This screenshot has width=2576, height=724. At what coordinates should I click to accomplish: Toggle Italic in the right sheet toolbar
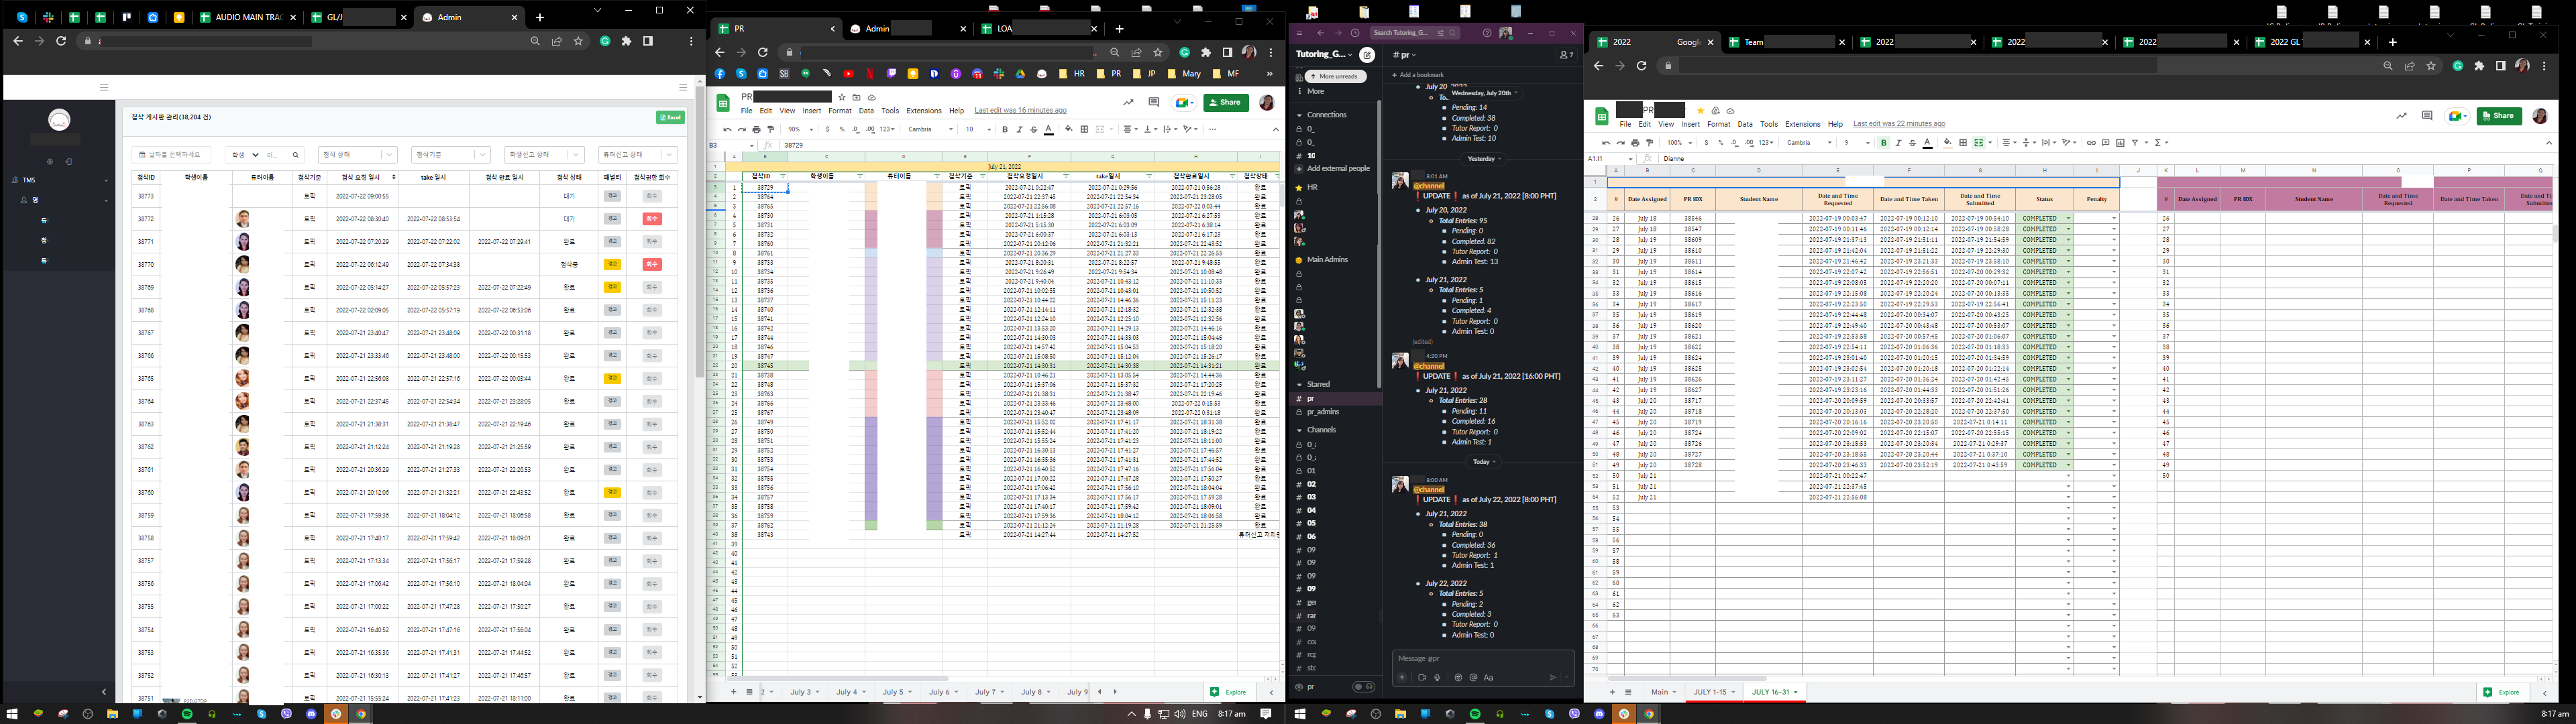[x=1898, y=143]
